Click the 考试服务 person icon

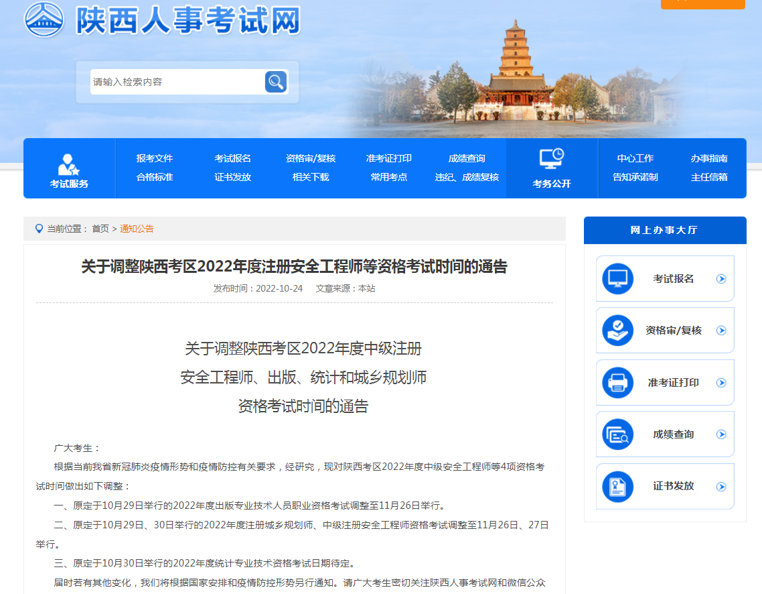pyautogui.click(x=68, y=164)
